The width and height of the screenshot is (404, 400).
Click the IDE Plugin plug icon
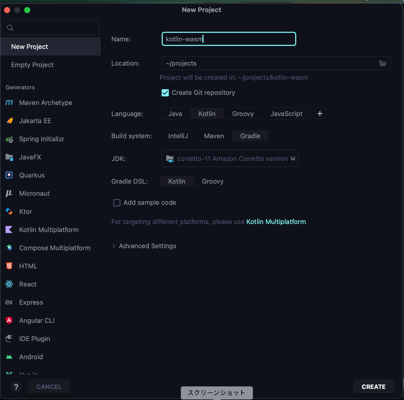pyautogui.click(x=9, y=339)
